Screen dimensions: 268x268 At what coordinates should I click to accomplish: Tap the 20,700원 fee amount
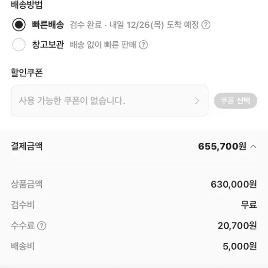tap(237, 226)
